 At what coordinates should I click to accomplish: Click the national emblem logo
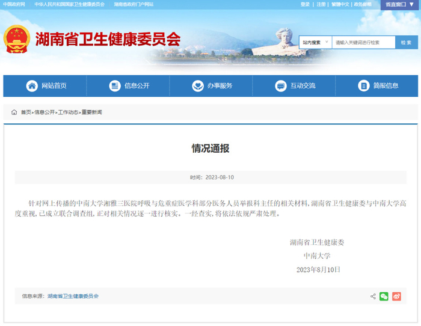click(17, 39)
